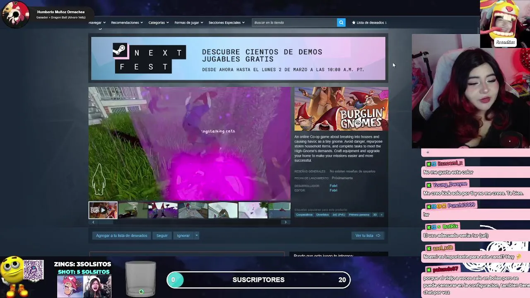Select the JcE (PvE) tag
The width and height of the screenshot is (530, 298).
(x=338, y=215)
